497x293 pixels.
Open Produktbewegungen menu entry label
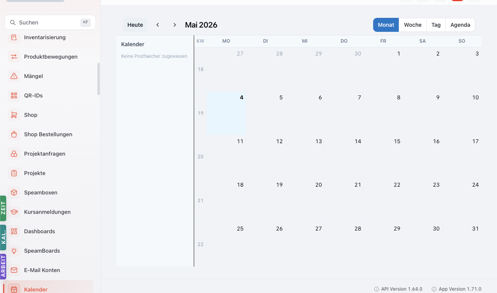coord(51,57)
